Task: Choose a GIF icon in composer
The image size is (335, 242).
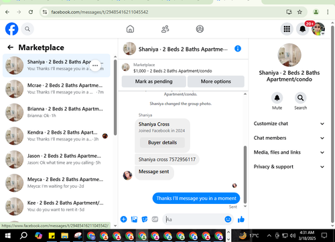Action: point(155,219)
